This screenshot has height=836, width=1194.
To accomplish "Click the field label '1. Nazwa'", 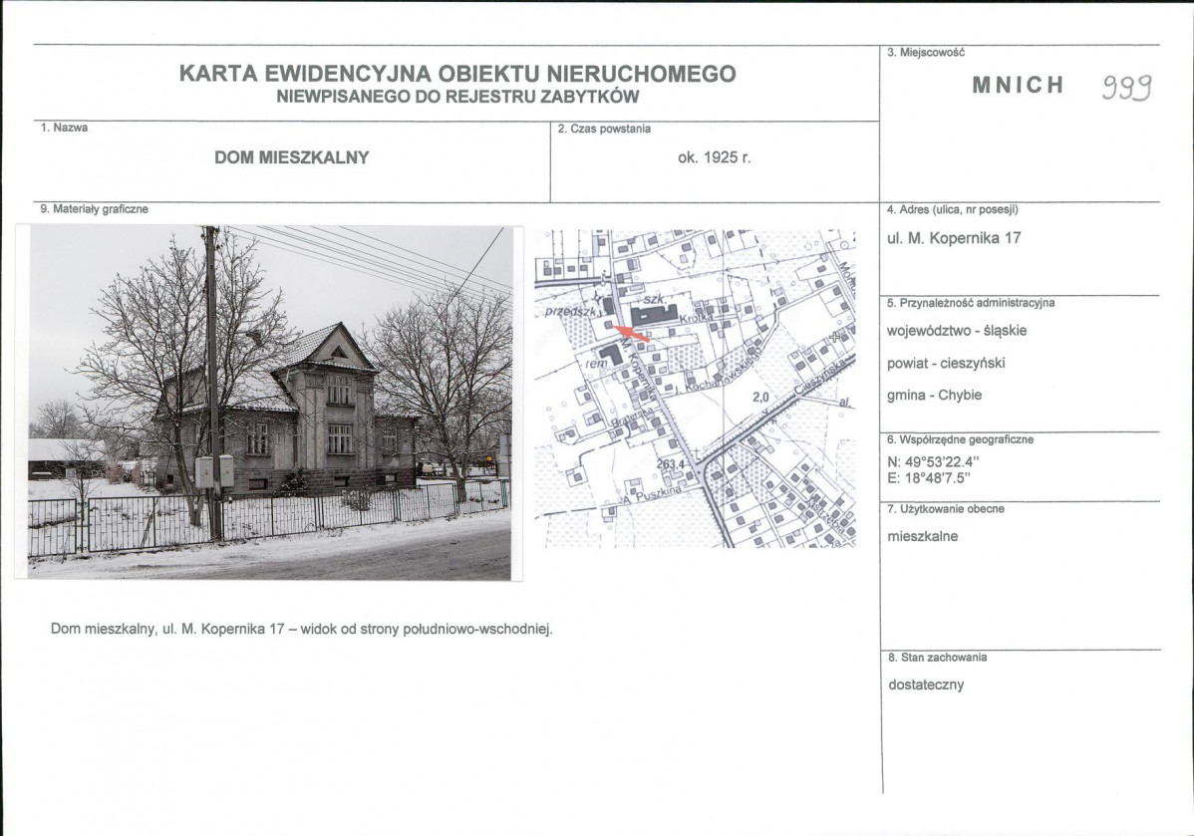I will click(65, 128).
